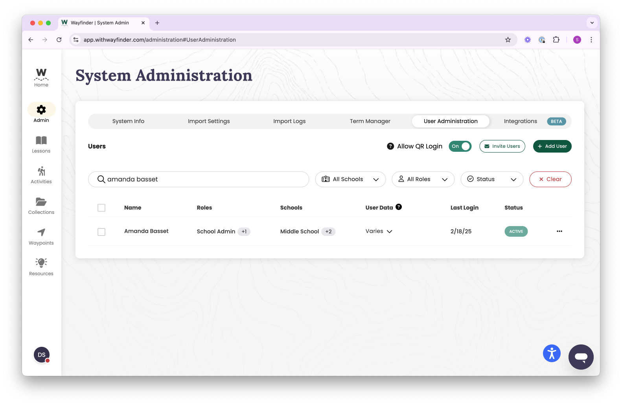Click Password manager extension icon
This screenshot has width=622, height=405.
pos(542,40)
